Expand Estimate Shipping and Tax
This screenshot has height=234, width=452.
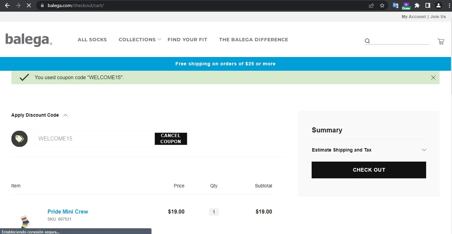(x=369, y=150)
